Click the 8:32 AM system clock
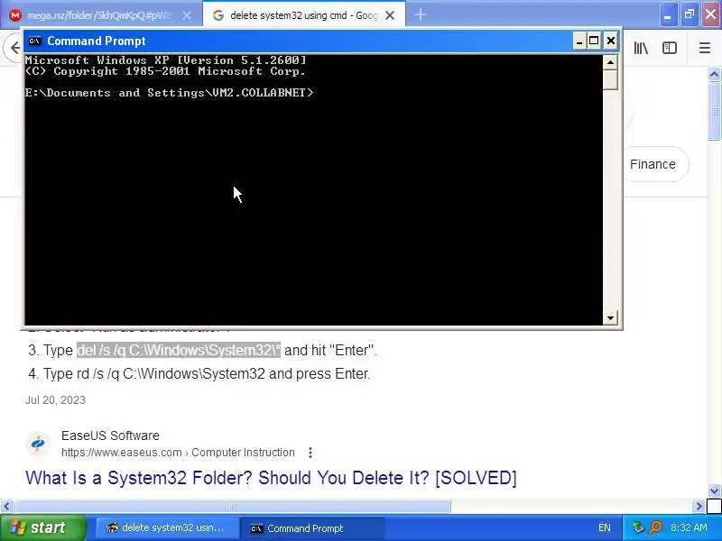 tap(689, 527)
